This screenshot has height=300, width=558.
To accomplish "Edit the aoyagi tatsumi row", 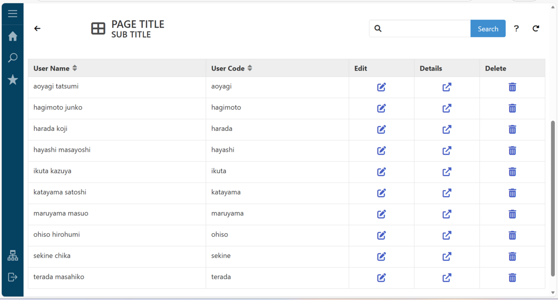I will click(381, 87).
